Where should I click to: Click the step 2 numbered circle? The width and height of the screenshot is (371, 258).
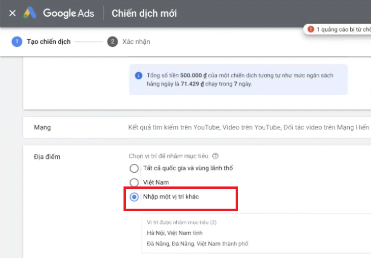pos(112,41)
